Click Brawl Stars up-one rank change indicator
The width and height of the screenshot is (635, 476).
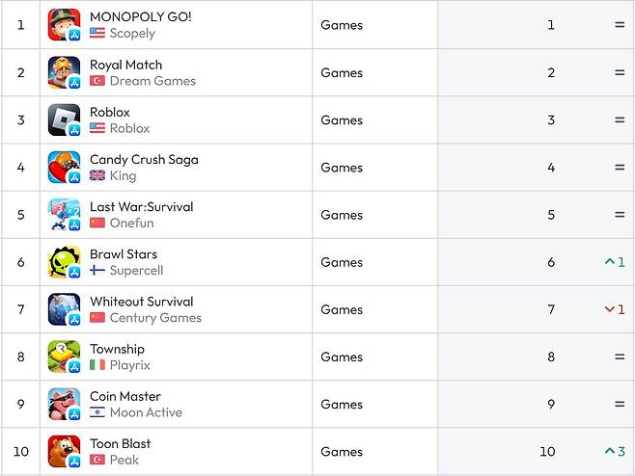(x=615, y=262)
